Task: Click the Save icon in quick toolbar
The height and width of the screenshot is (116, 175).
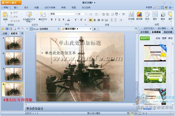Action: (7, 29)
